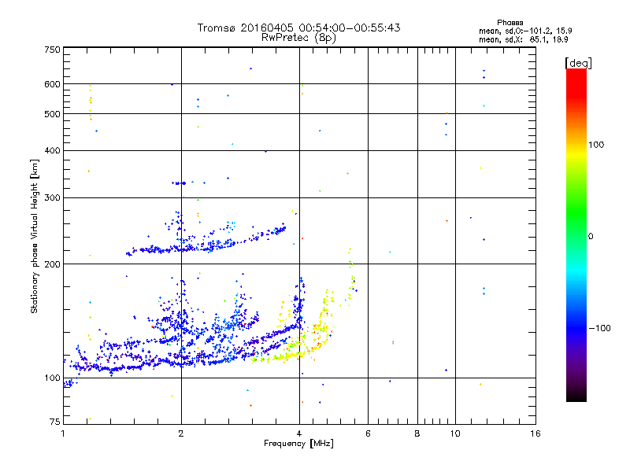The image size is (630, 472).
Task: Click the x-axis label '2'
Action: (x=181, y=433)
